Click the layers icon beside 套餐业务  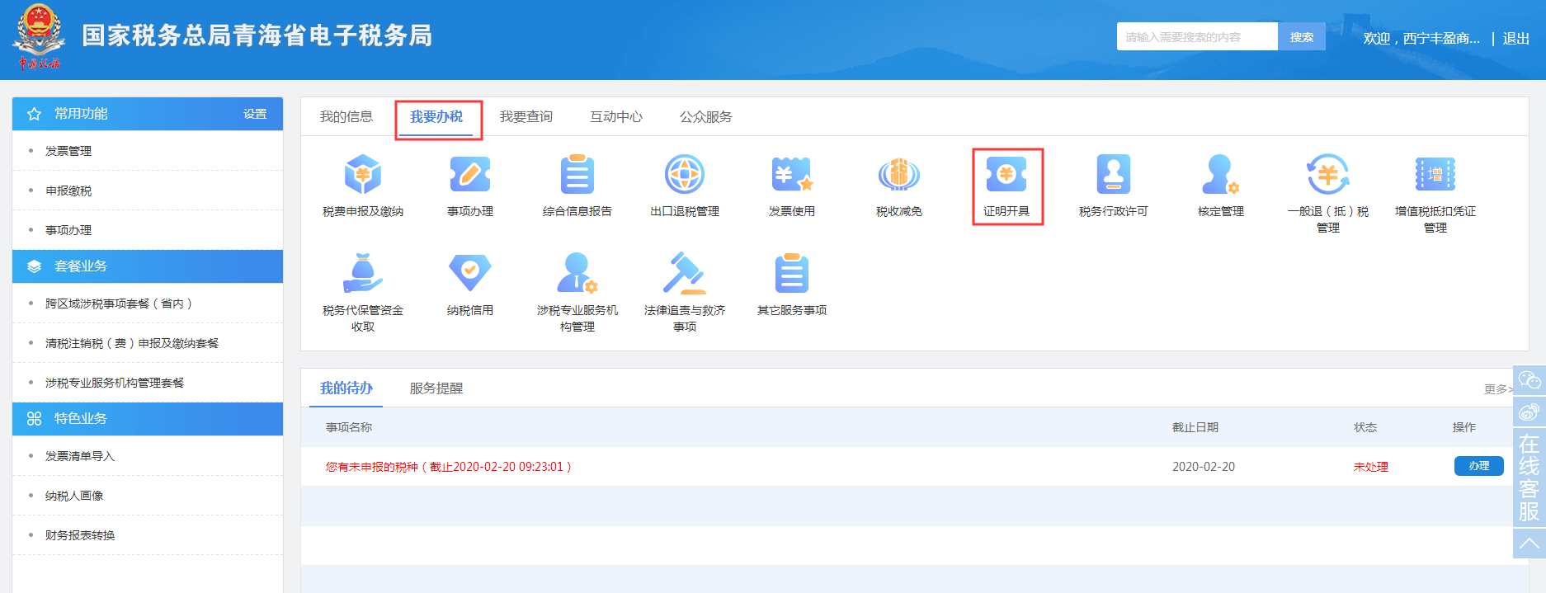34,266
